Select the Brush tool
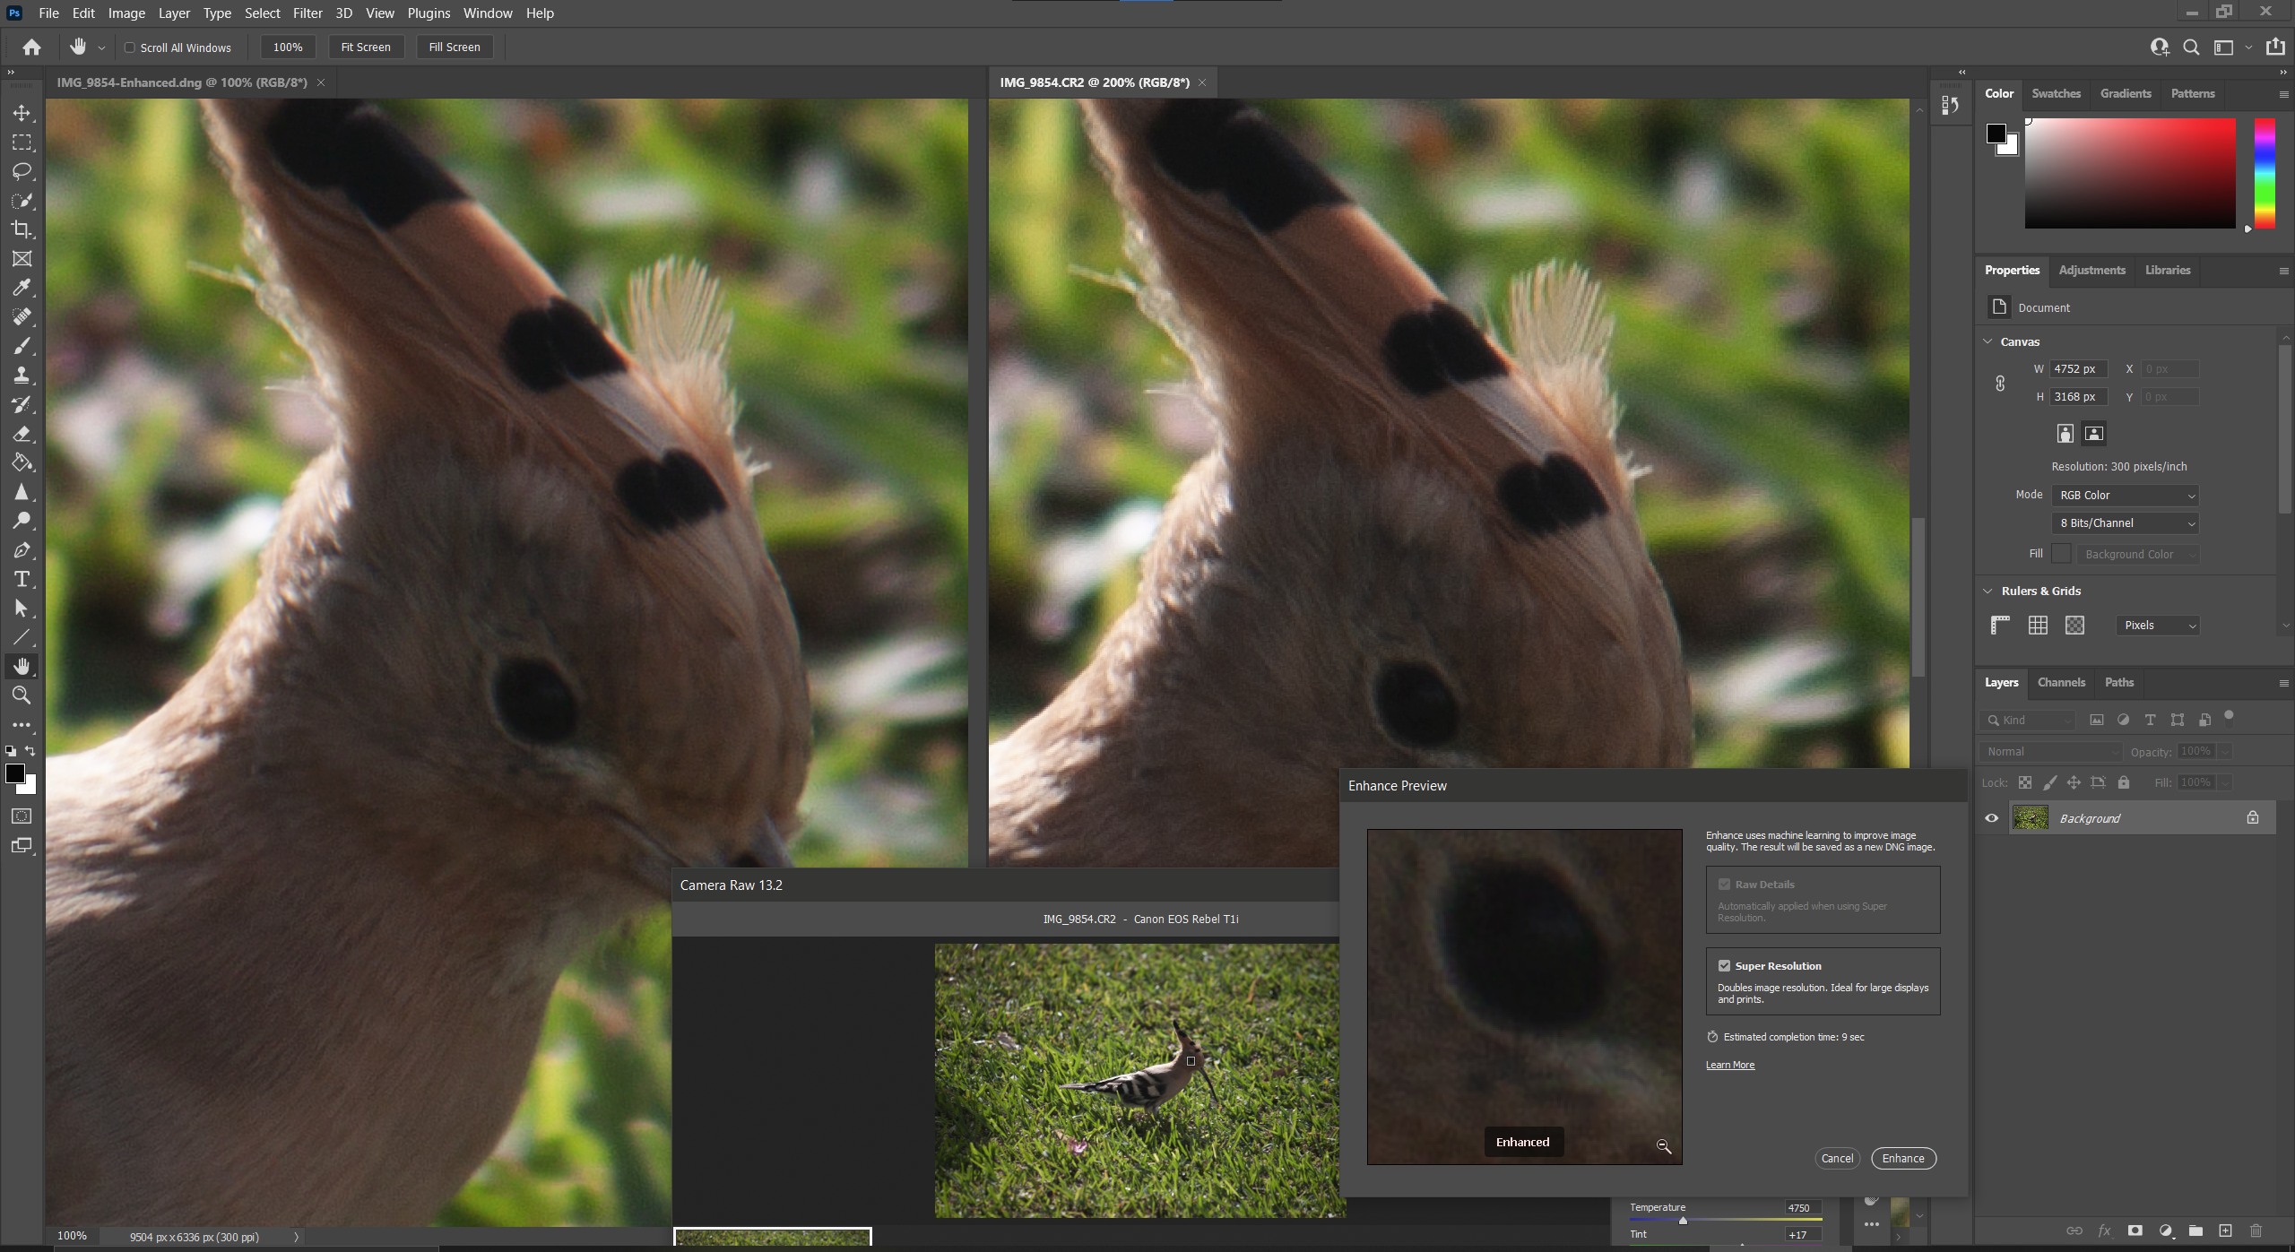 pos(22,346)
